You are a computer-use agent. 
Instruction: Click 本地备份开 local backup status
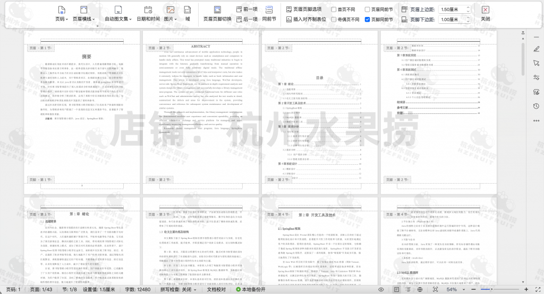tap(251, 290)
